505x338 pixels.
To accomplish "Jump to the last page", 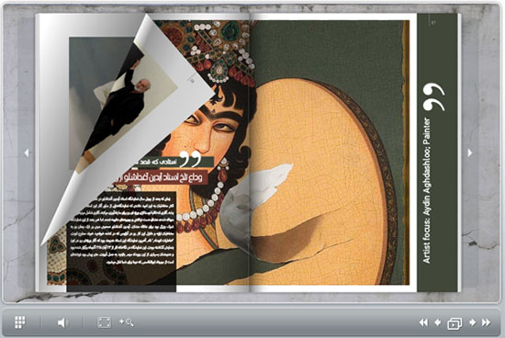I will 487,322.
